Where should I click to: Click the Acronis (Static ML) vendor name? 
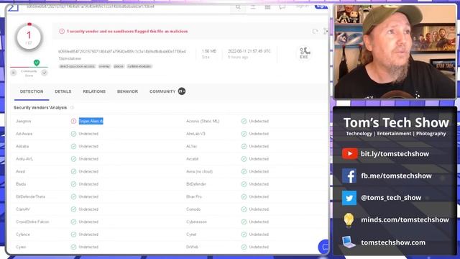(x=203, y=121)
